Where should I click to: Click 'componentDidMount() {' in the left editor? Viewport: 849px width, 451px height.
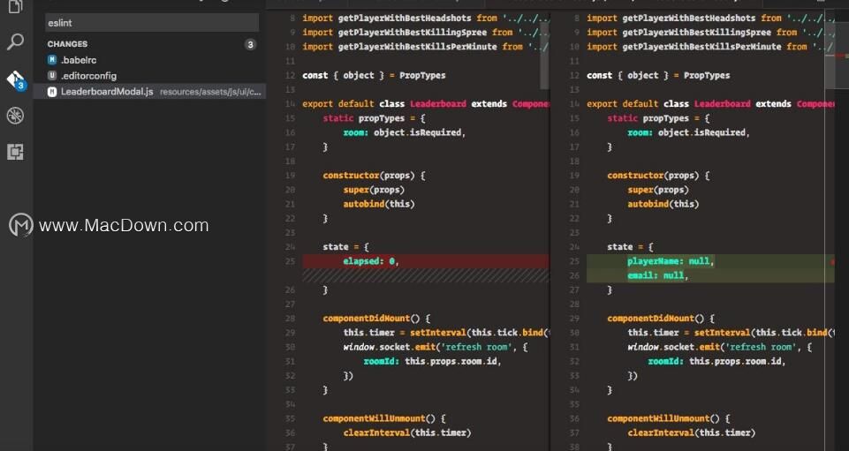(x=377, y=319)
